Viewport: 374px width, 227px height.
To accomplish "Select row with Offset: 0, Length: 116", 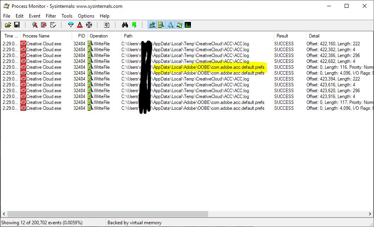I will (x=187, y=67).
